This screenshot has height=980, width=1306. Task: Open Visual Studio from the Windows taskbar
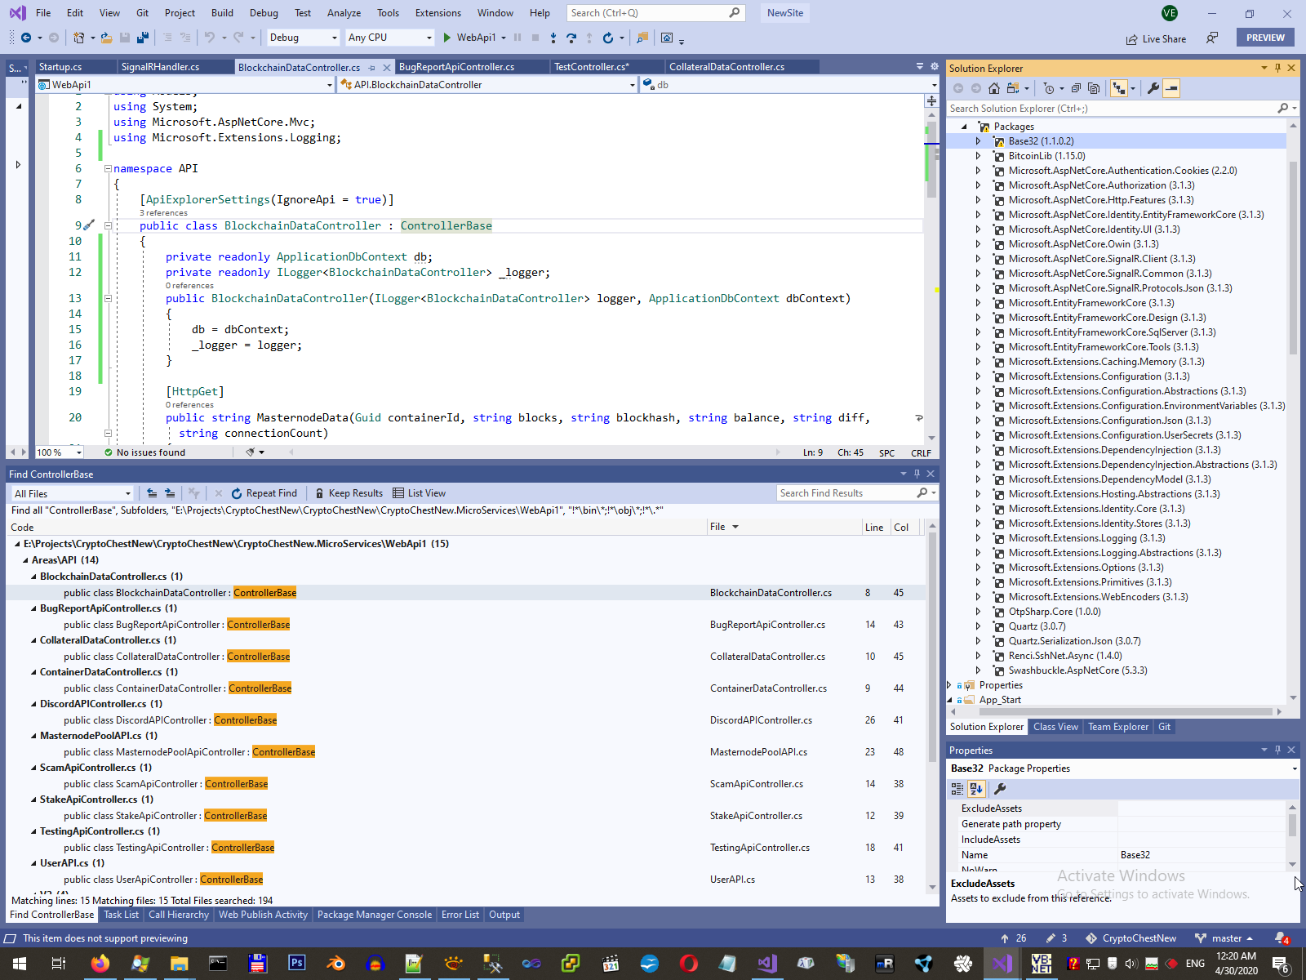click(x=1002, y=964)
